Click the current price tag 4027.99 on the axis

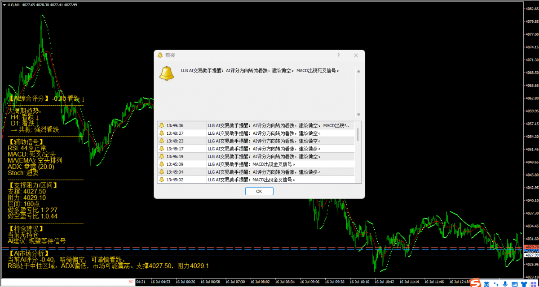tap(531, 255)
